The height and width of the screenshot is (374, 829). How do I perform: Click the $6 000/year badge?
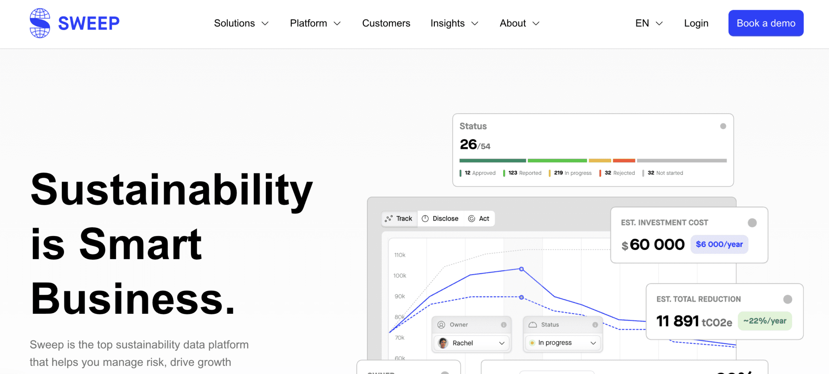point(719,244)
